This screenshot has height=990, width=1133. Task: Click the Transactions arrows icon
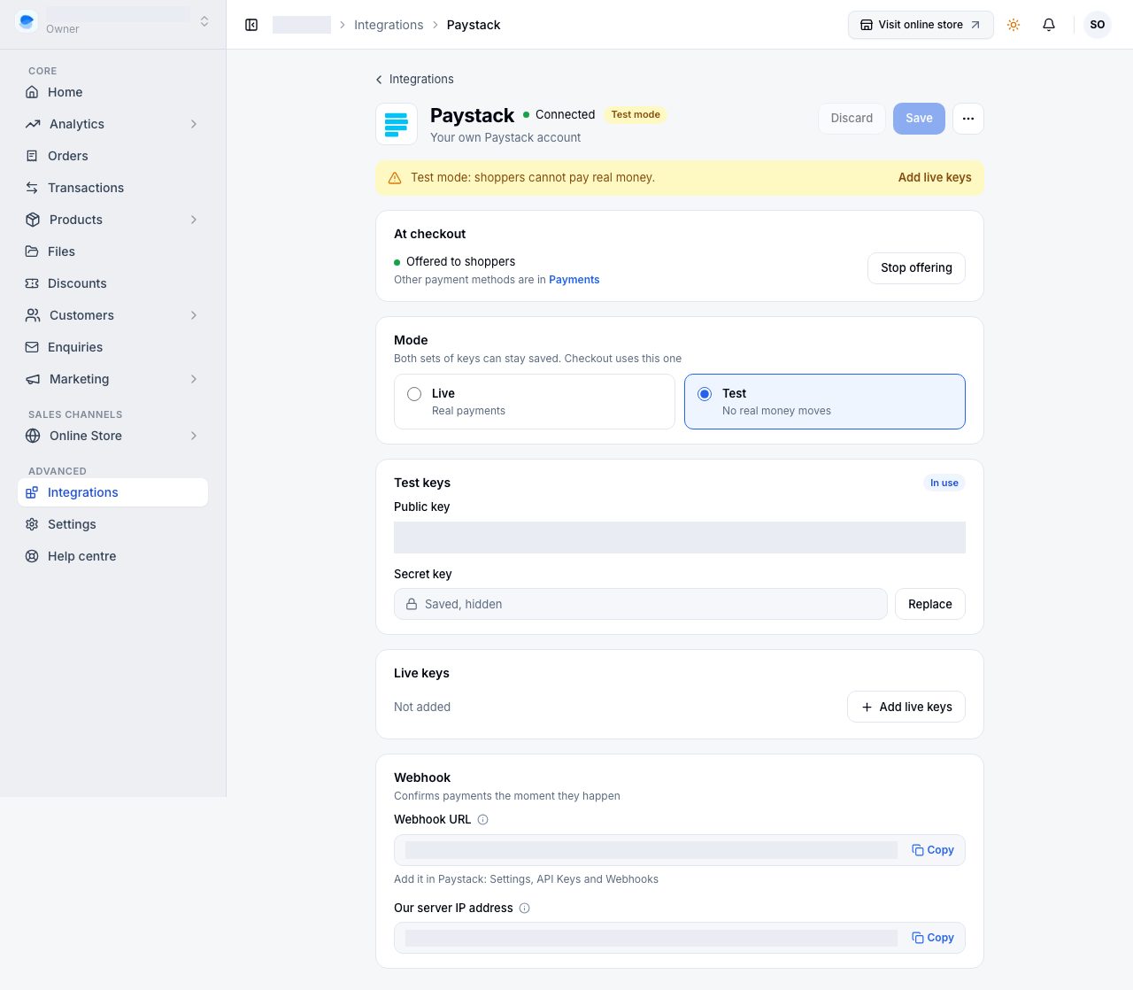point(32,188)
